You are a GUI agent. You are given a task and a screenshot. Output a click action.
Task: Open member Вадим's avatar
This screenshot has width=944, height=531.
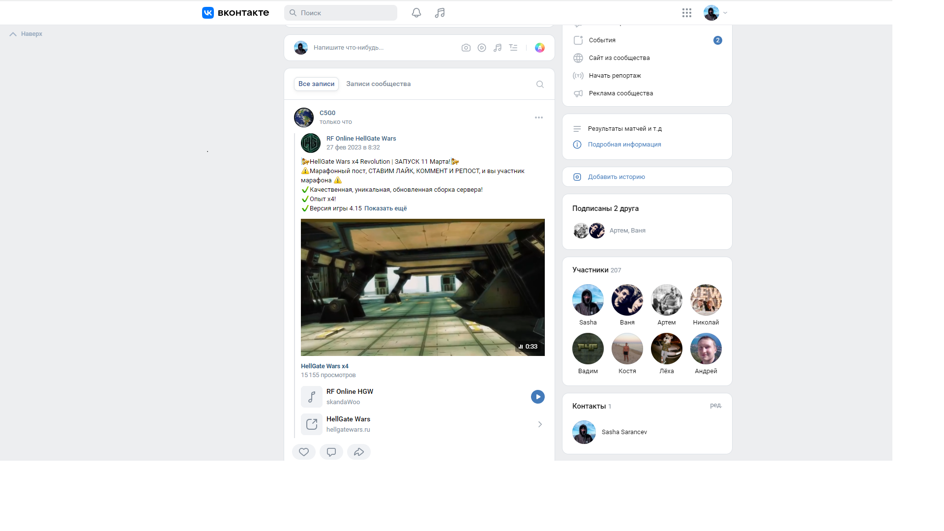588,349
